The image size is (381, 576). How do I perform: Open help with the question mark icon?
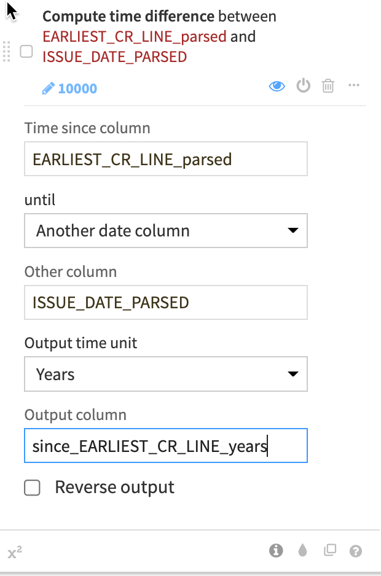tap(355, 551)
